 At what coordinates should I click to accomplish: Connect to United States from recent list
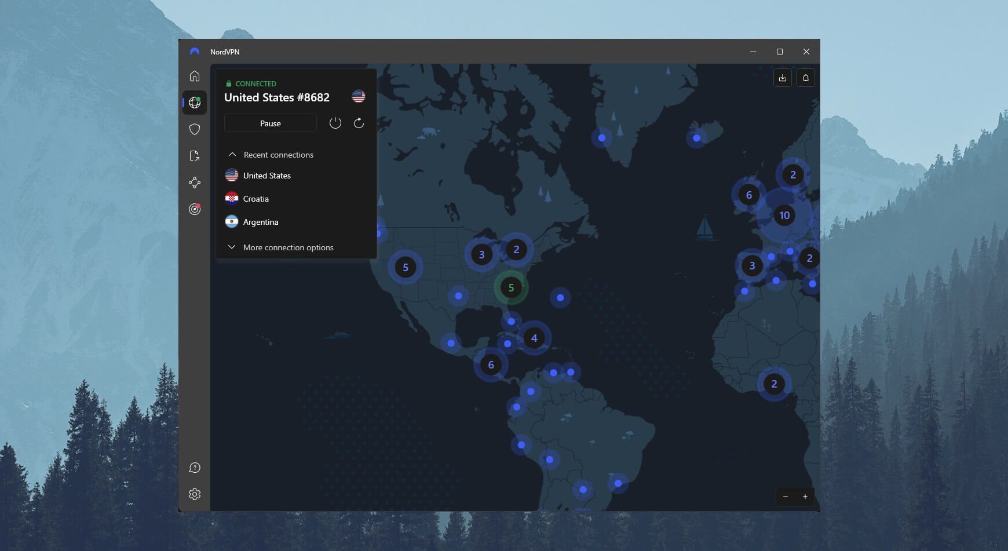click(296, 176)
